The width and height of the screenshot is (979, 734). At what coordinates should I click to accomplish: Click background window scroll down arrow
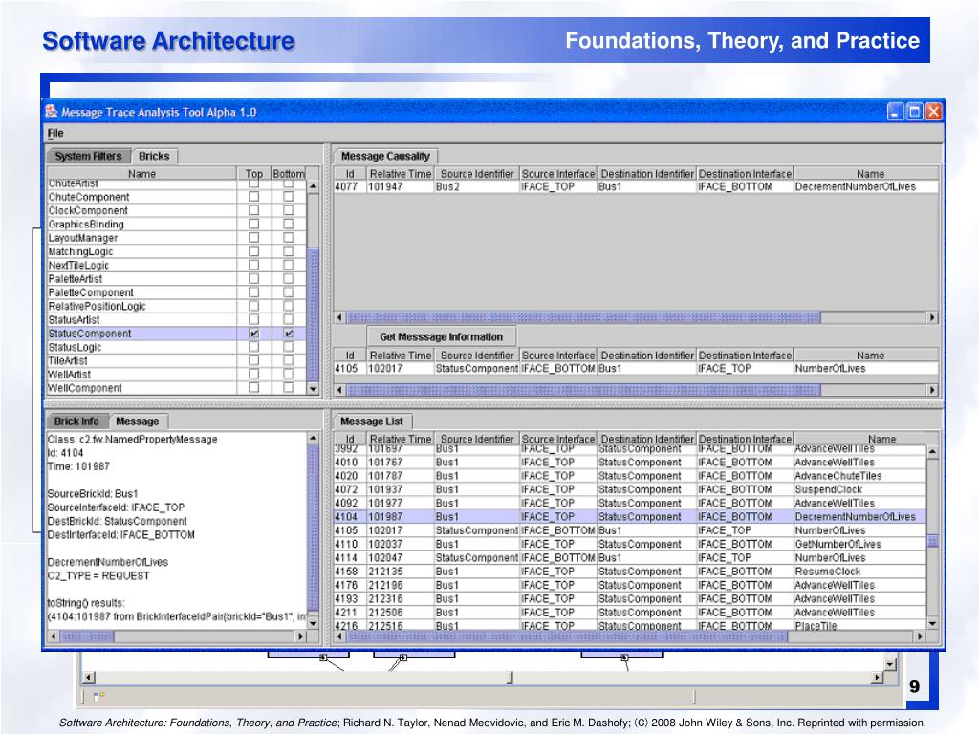pyautogui.click(x=890, y=665)
